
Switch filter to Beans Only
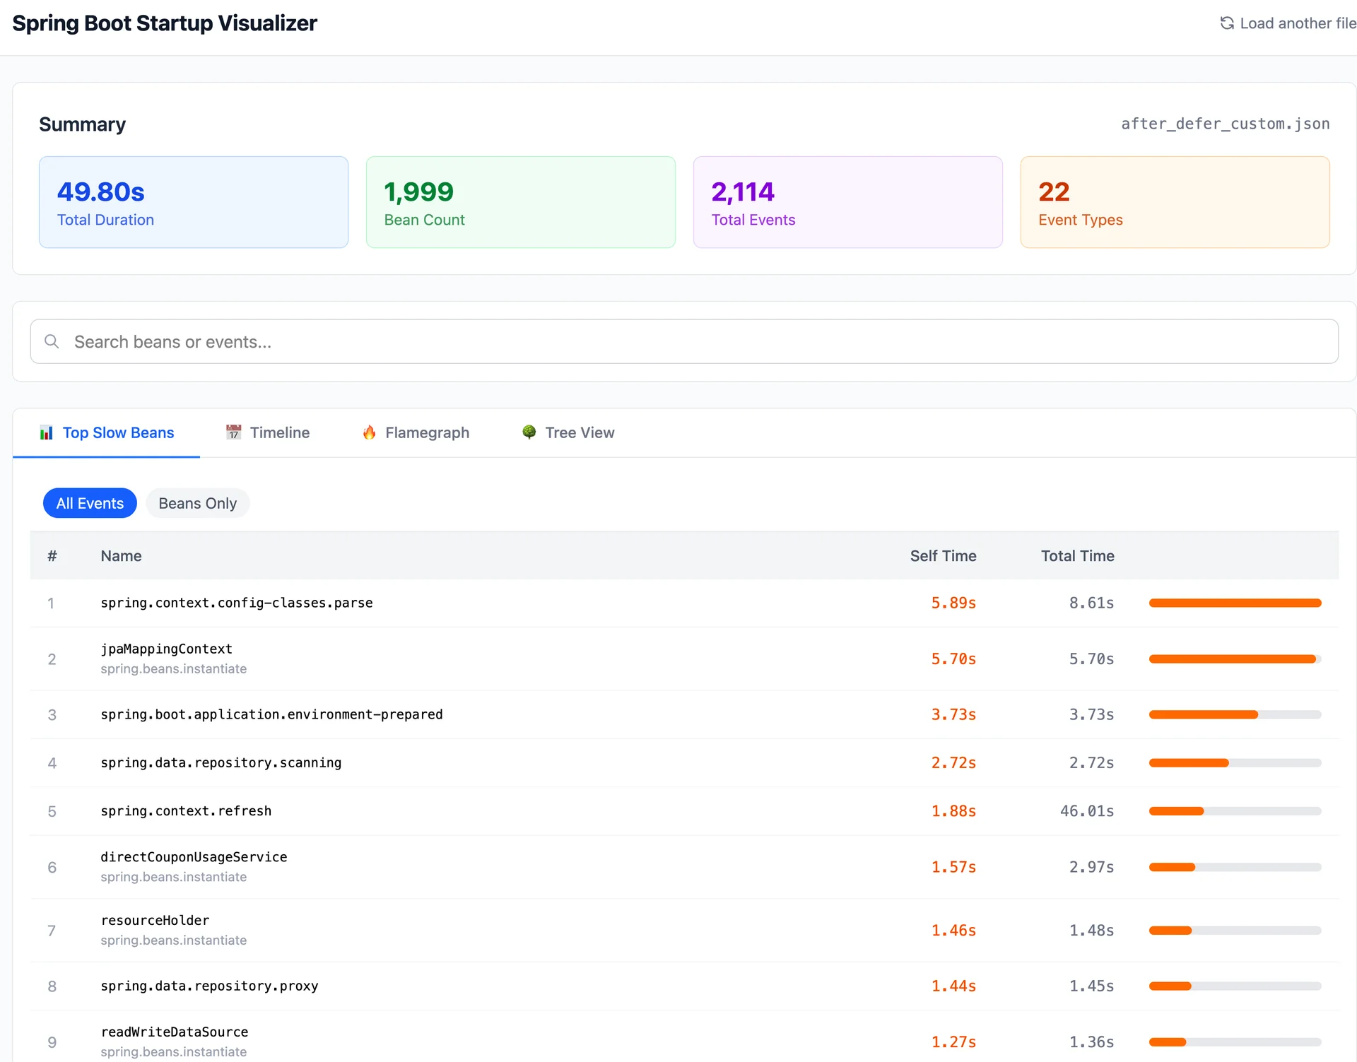(197, 503)
